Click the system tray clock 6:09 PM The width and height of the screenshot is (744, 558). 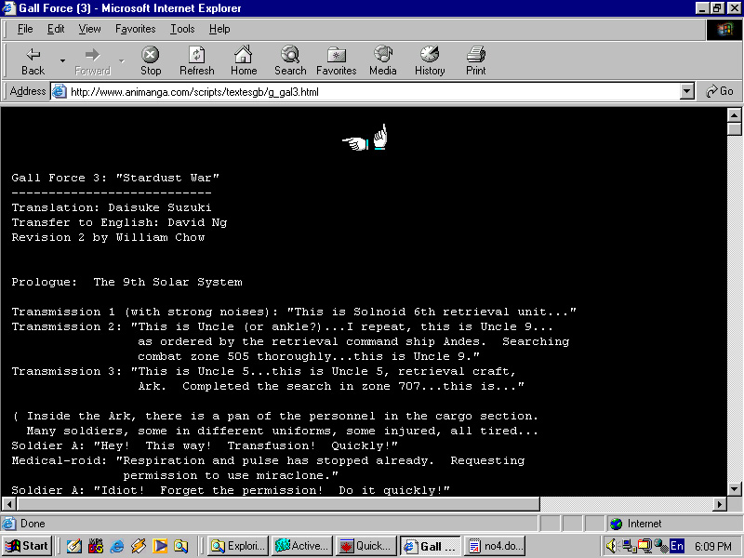point(713,546)
